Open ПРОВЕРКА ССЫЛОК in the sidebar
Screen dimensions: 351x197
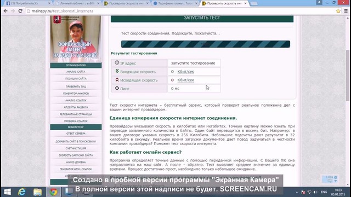(x=76, y=121)
